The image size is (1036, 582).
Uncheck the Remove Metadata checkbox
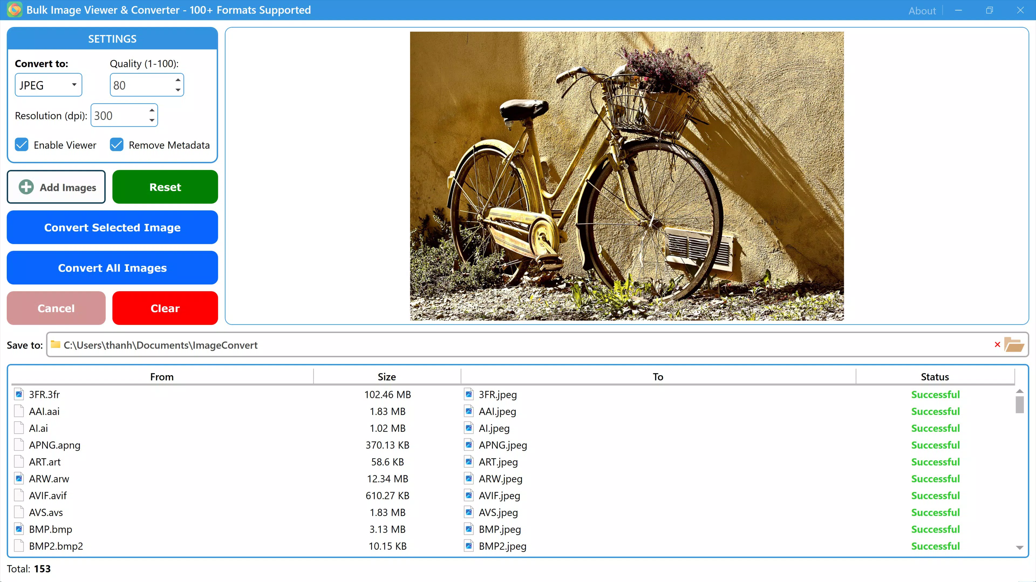point(117,145)
